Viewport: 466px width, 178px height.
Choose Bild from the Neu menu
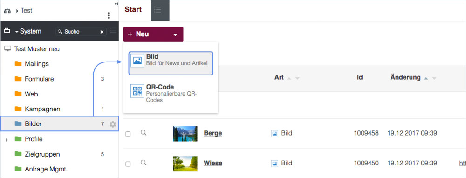click(x=171, y=63)
